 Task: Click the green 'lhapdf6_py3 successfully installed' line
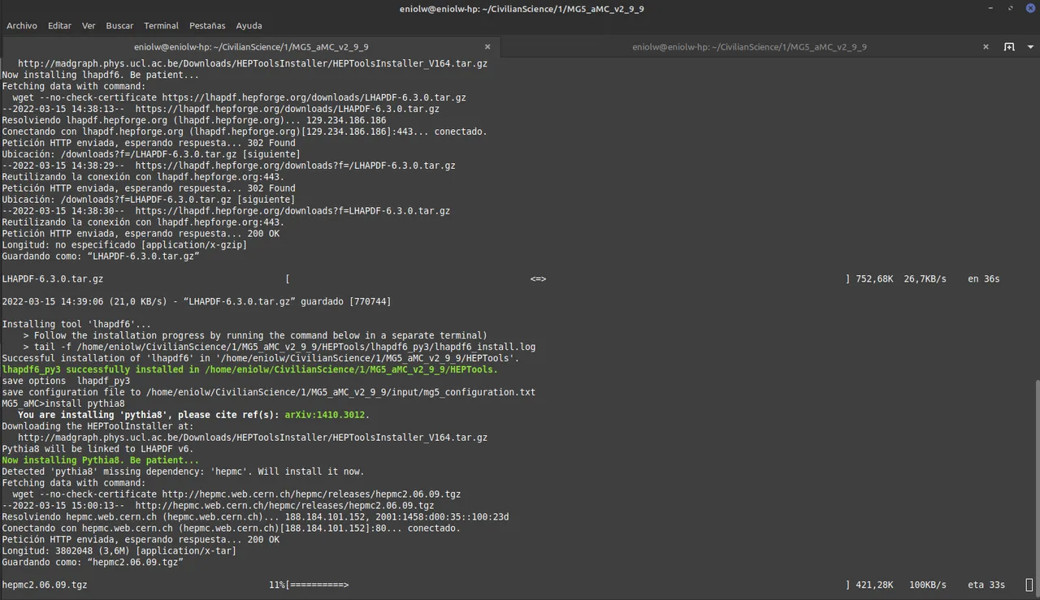249,369
